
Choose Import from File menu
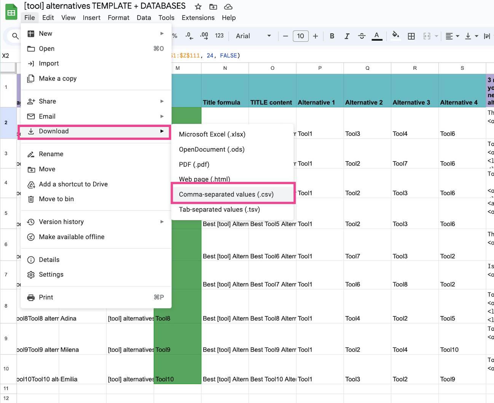(96, 63)
